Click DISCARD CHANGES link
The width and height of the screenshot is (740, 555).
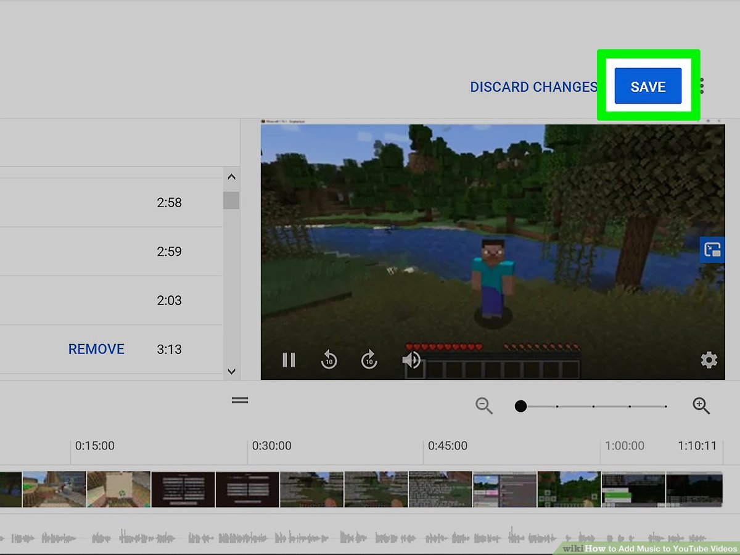pos(534,87)
